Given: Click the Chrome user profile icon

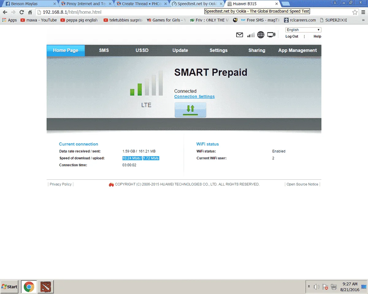Looking at the screenshot, I should point(335,2).
